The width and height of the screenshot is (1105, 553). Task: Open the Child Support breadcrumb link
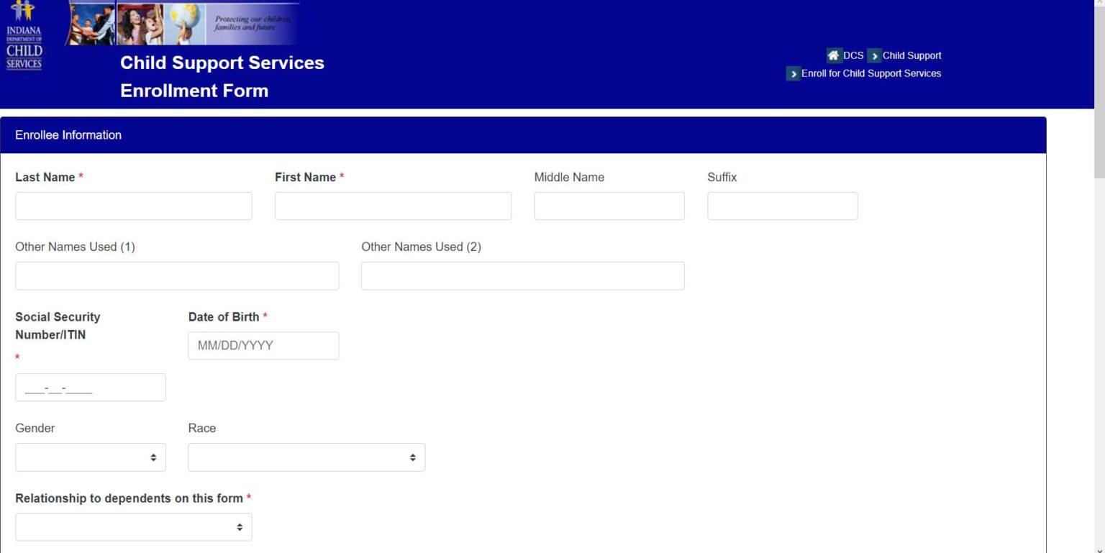point(912,55)
